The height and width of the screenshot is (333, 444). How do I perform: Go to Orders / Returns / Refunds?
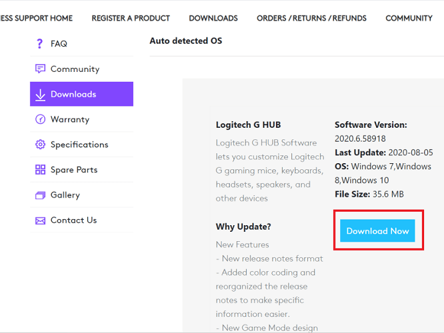pyautogui.click(x=311, y=18)
